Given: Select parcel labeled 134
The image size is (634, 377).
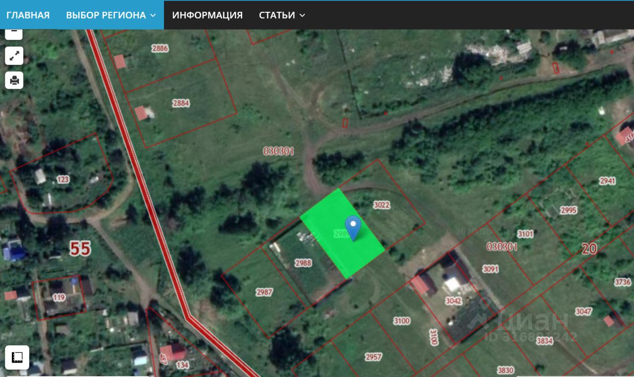Looking at the screenshot, I should click(x=182, y=365).
